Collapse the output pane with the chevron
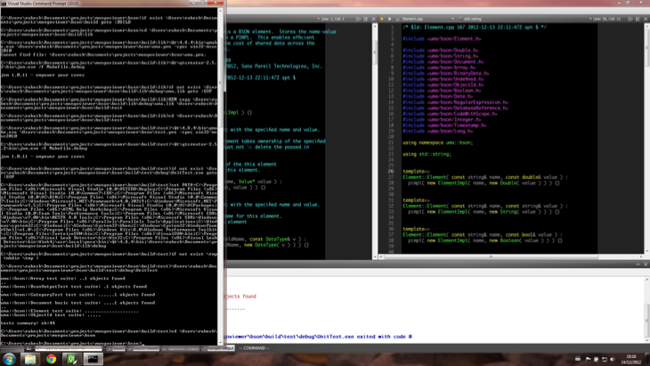 638,264
